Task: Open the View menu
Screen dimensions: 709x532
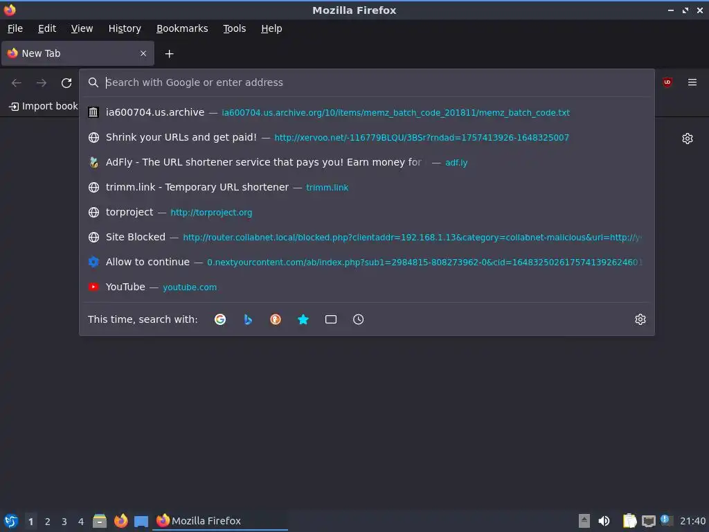Action: pyautogui.click(x=82, y=28)
